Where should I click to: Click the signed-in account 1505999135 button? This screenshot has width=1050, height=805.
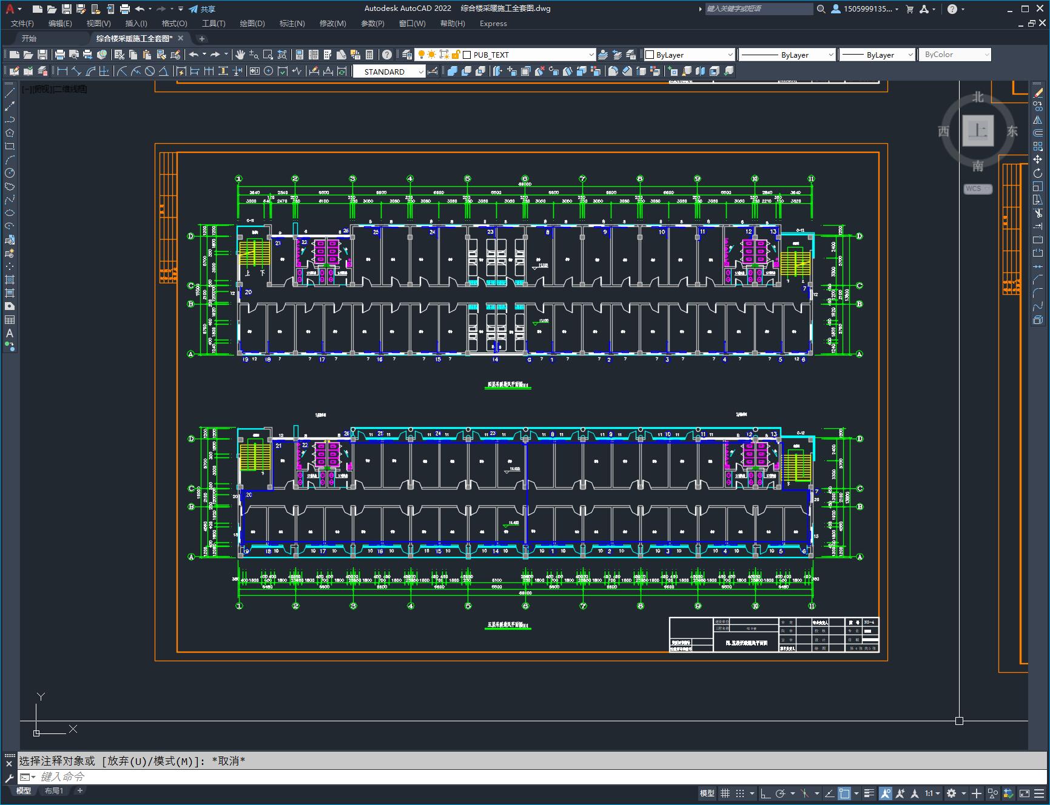(x=865, y=9)
